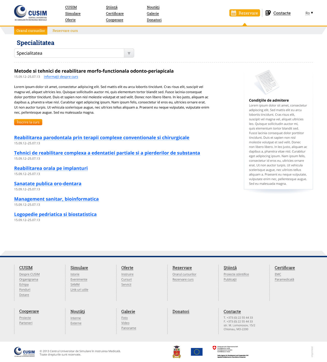Click the calendar icon on Rezervare button
Image resolution: width=327 pixels, height=362 pixels.
pos(233,13)
